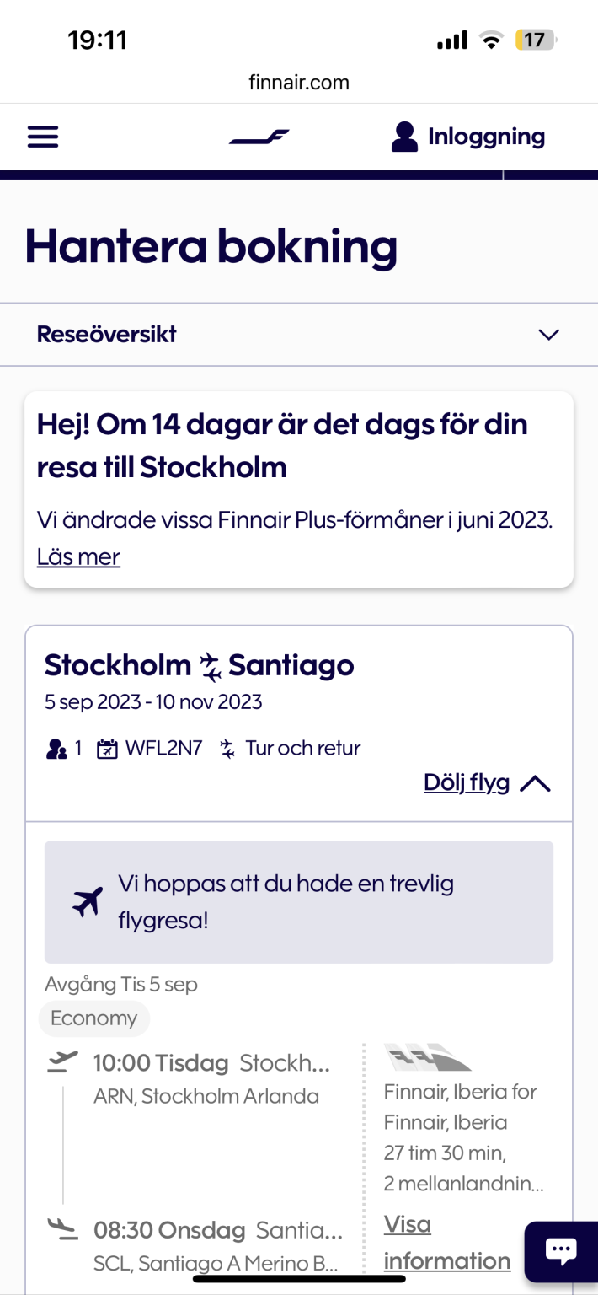Open Läs mer link
This screenshot has width=598, height=1295.
[x=78, y=556]
